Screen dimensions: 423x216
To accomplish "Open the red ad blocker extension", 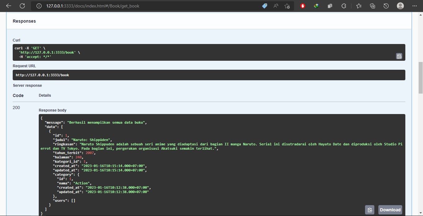I will 303,6.
